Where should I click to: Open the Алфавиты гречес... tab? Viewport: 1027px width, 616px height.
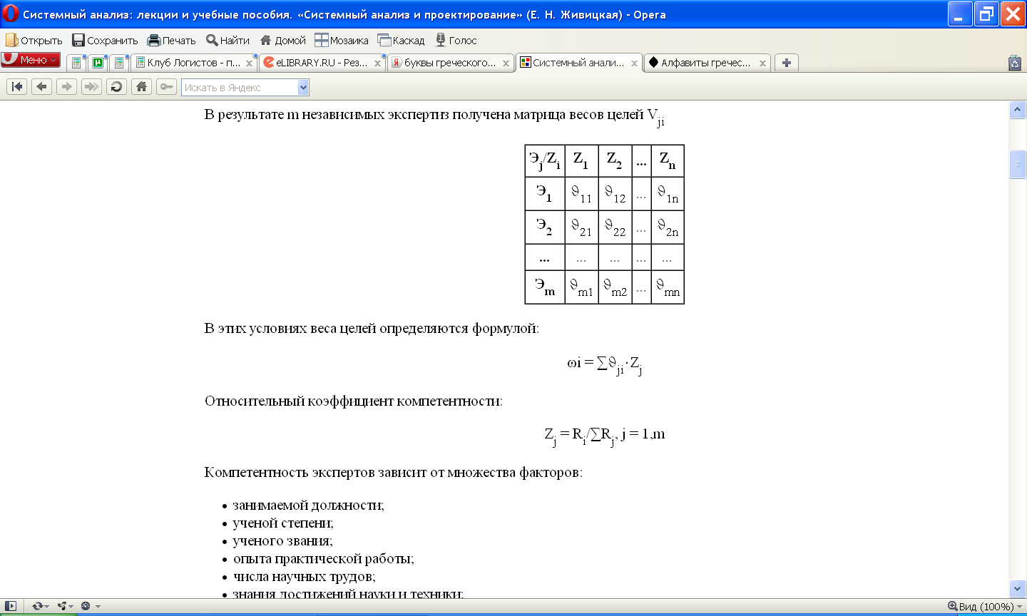tap(707, 63)
